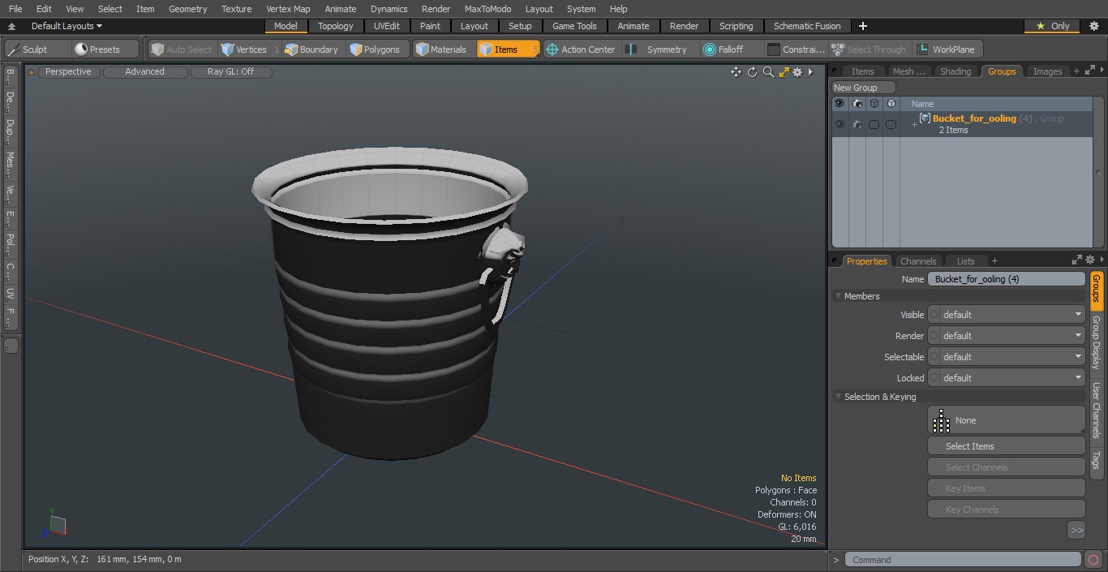
Task: Switch to Channels tab
Action: pos(918,261)
